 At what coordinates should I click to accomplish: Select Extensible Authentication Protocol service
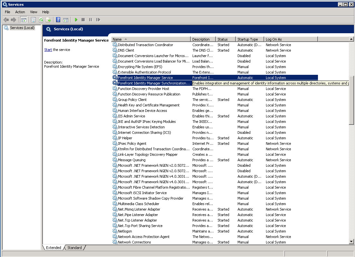(x=215, y=72)
